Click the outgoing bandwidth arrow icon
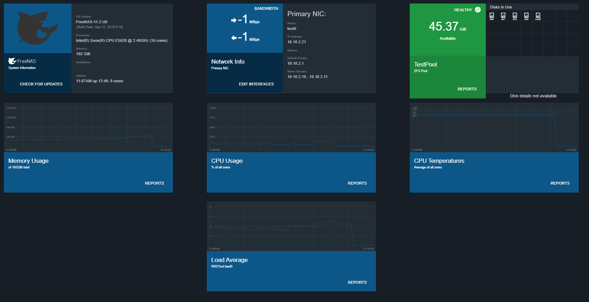This screenshot has height=302, width=589. pyautogui.click(x=234, y=38)
